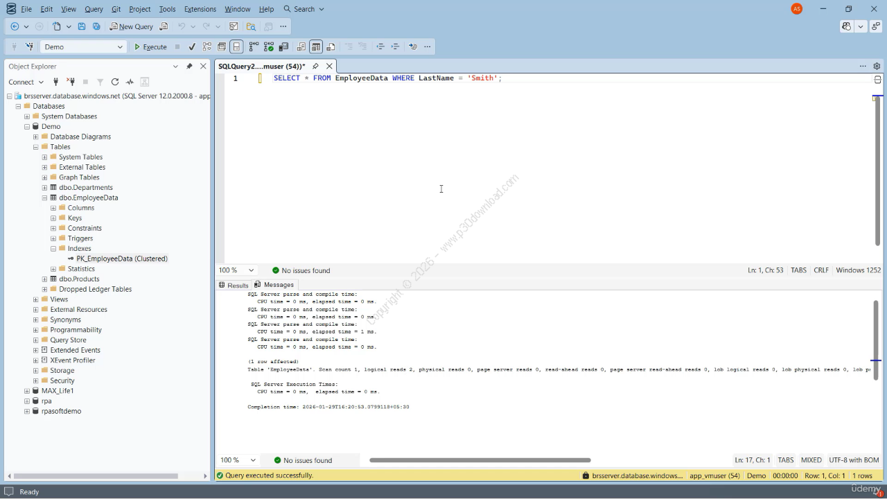Toggle Results to Grid output mode
This screenshot has width=887, height=499.
pyautogui.click(x=316, y=47)
